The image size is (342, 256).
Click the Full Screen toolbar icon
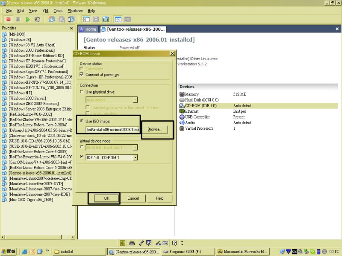coord(96,19)
